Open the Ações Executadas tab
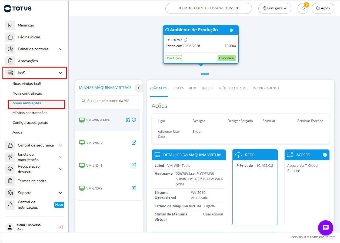Screen dimensions: 340x243 point(233,88)
